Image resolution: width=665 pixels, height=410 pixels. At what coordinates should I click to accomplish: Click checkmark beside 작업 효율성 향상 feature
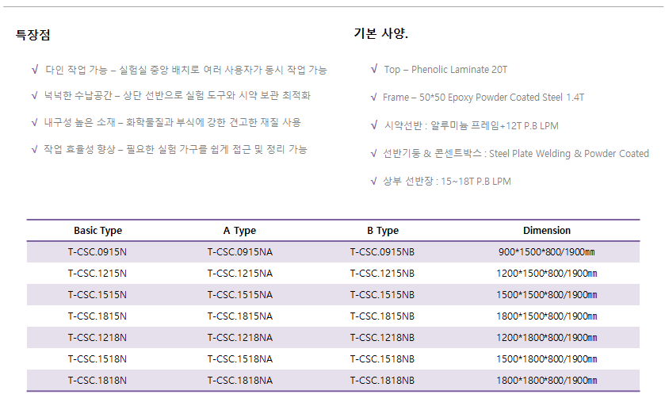[34, 149]
